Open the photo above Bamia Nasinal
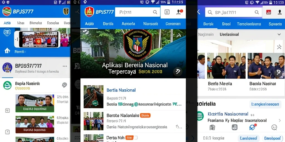The width and height of the screenshot is (285, 142). [266, 66]
